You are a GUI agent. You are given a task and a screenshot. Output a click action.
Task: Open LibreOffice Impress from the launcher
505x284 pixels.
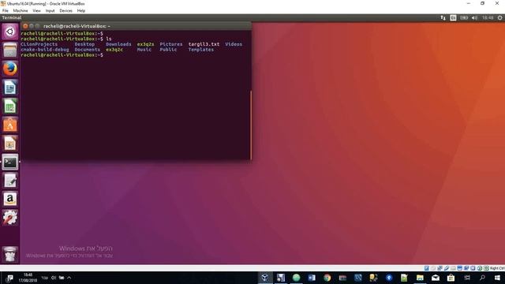coord(10,144)
